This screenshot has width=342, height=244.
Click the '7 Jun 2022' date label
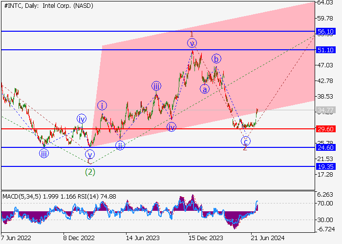pos(16,238)
